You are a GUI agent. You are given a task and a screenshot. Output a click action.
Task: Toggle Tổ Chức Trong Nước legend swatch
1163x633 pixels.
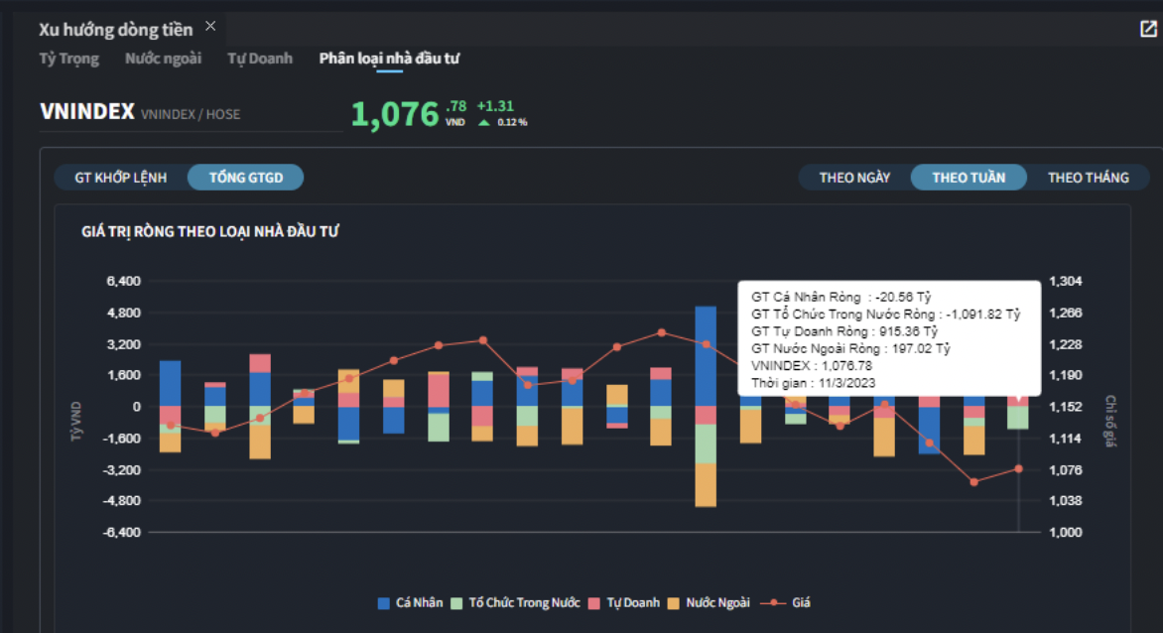(457, 603)
